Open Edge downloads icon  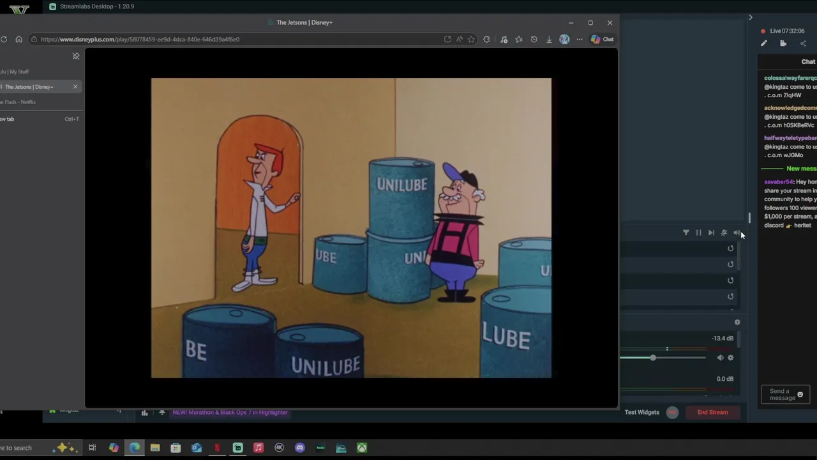(x=549, y=39)
